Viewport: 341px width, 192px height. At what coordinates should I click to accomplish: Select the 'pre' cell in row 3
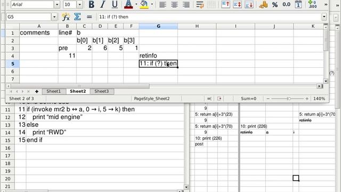click(x=67, y=48)
